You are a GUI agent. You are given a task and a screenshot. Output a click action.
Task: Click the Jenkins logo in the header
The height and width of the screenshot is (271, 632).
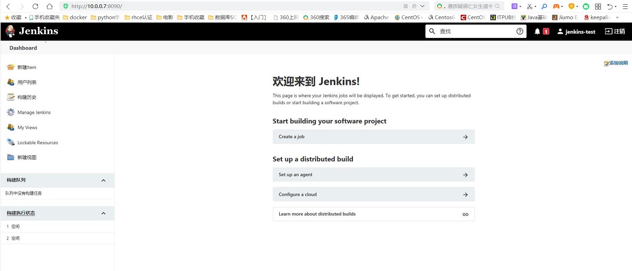(x=32, y=31)
